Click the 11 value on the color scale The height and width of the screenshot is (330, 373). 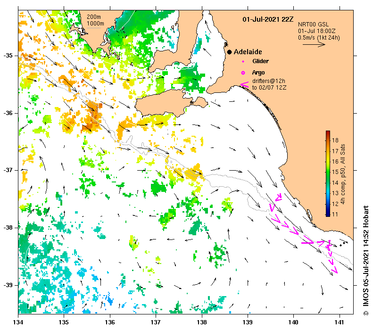(x=335, y=214)
